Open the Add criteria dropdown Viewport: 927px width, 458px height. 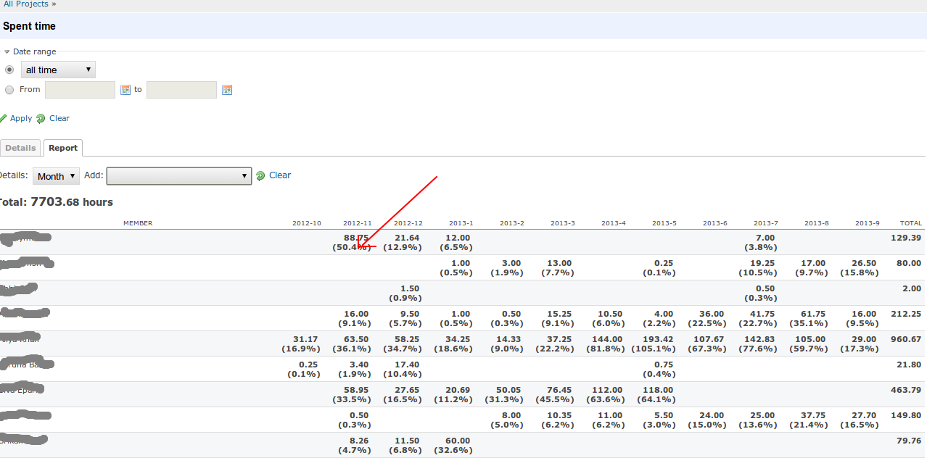pos(179,176)
